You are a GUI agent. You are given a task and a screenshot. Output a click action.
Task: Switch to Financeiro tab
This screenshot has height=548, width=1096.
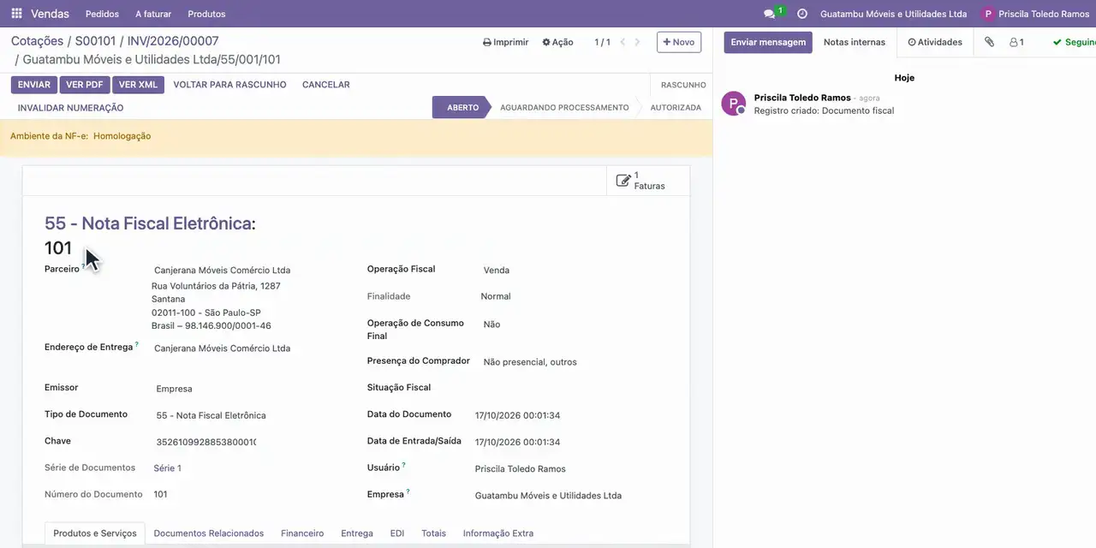(x=302, y=533)
